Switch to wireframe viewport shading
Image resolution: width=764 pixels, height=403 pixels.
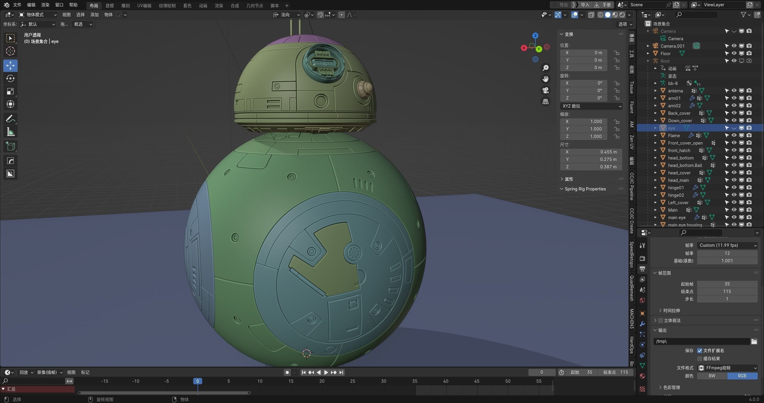tap(600, 15)
